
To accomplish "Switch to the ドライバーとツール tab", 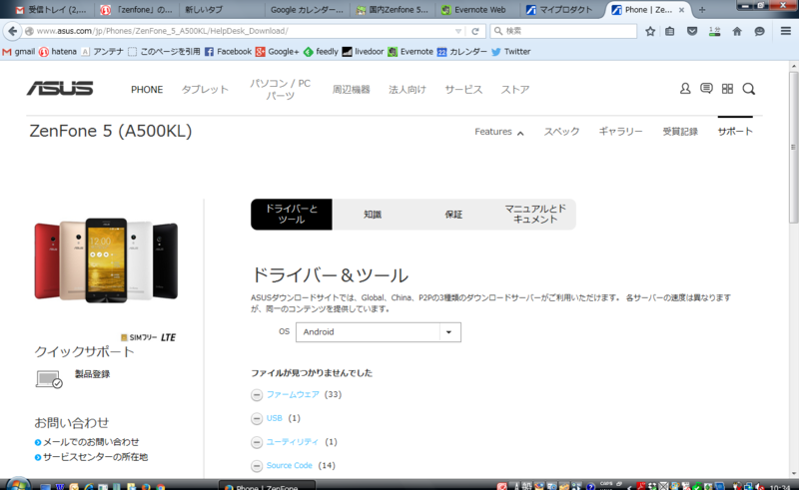I will pos(292,215).
